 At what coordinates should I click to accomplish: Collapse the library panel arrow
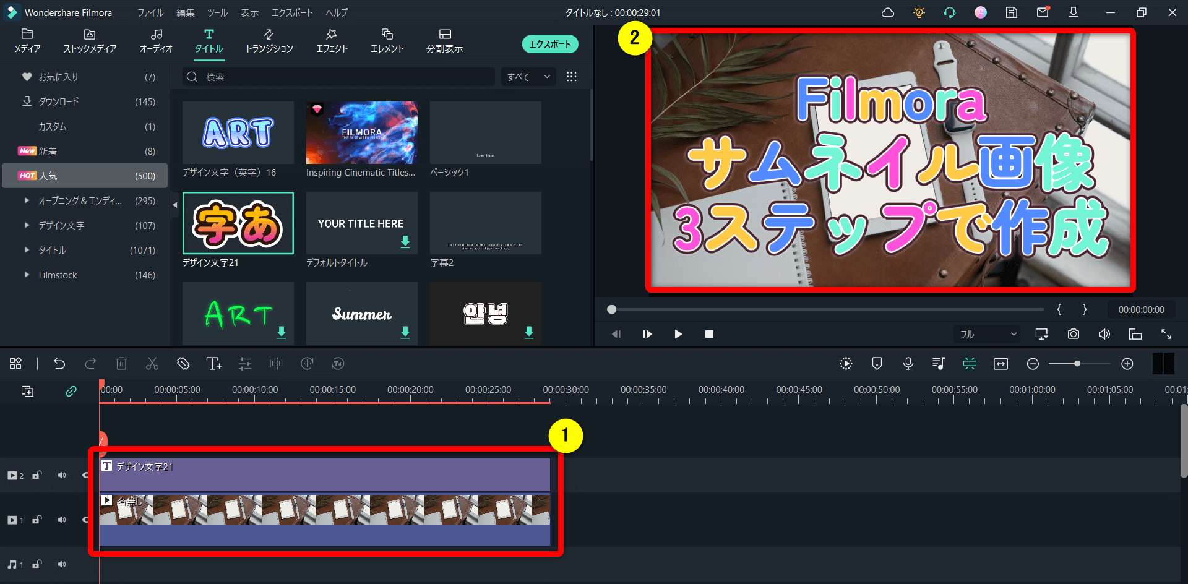pos(174,205)
